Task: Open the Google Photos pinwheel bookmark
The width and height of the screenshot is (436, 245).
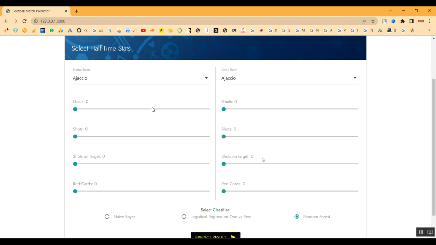Action: coord(412,30)
